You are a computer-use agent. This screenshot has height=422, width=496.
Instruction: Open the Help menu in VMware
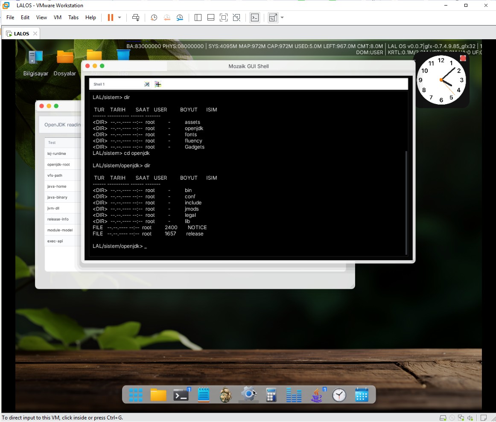pyautogui.click(x=90, y=17)
